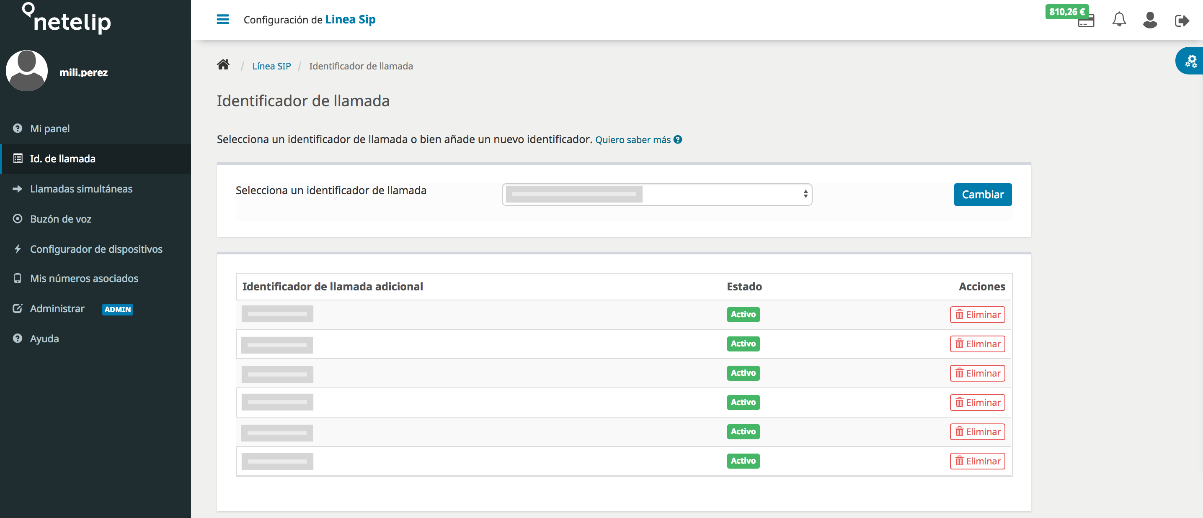Navigate to the Línea SIP breadcrumb
Viewport: 1203px width, 518px height.
click(271, 66)
